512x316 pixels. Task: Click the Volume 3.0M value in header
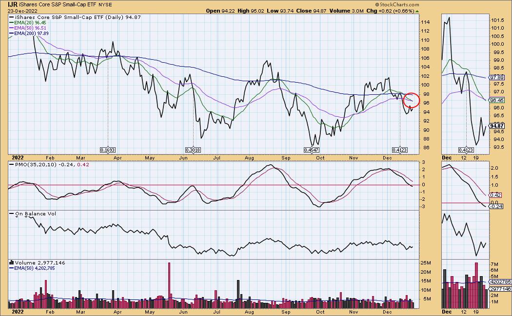click(x=346, y=11)
